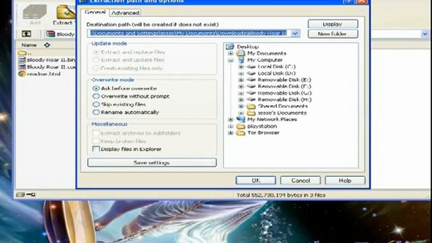The image size is (432, 243).
Task: Expand Removable Disk (G:) node
Action: [x=241, y=93]
